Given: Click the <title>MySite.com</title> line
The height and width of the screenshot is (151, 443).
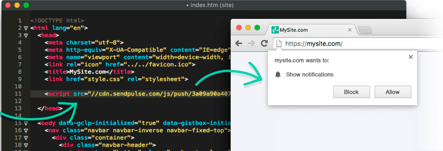Looking at the screenshot, I should (89, 72).
